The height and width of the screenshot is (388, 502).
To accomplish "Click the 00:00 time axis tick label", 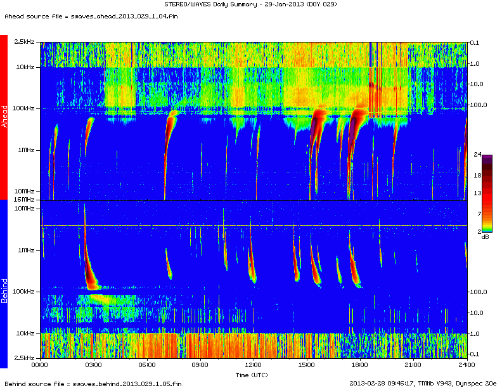I will tap(40, 365).
